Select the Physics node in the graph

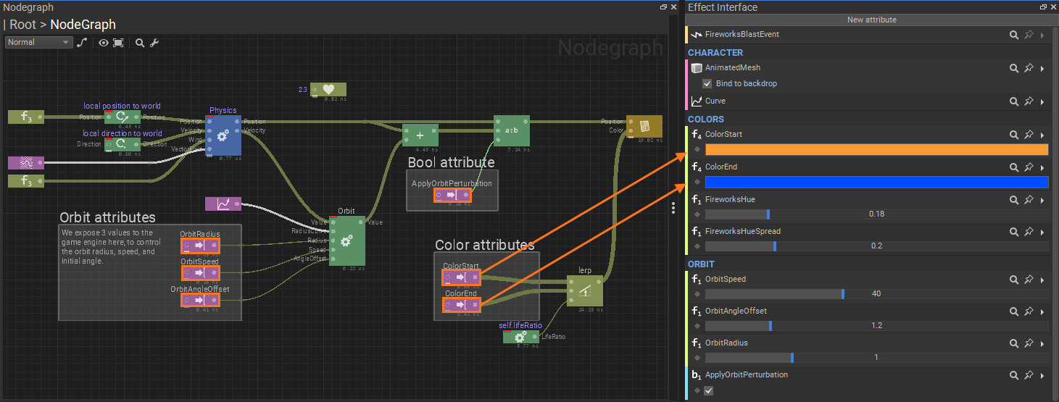click(x=223, y=135)
